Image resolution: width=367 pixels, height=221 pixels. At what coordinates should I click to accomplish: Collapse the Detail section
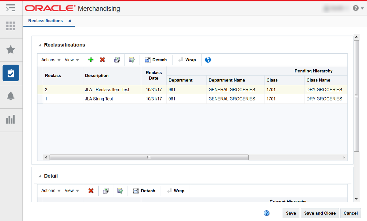(x=39, y=176)
